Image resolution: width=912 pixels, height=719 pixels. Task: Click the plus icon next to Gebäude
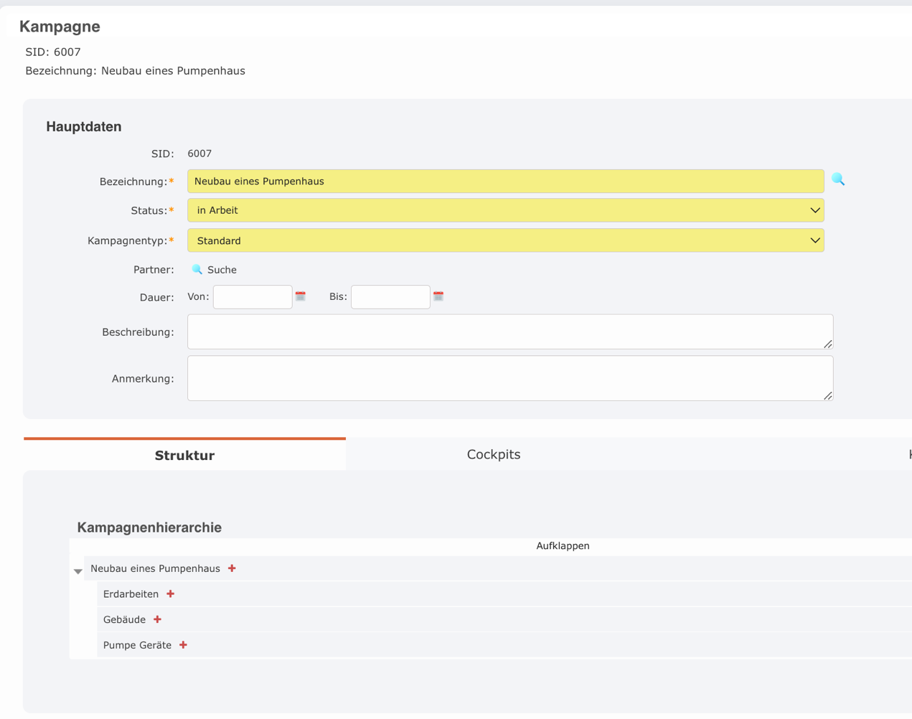pos(158,619)
